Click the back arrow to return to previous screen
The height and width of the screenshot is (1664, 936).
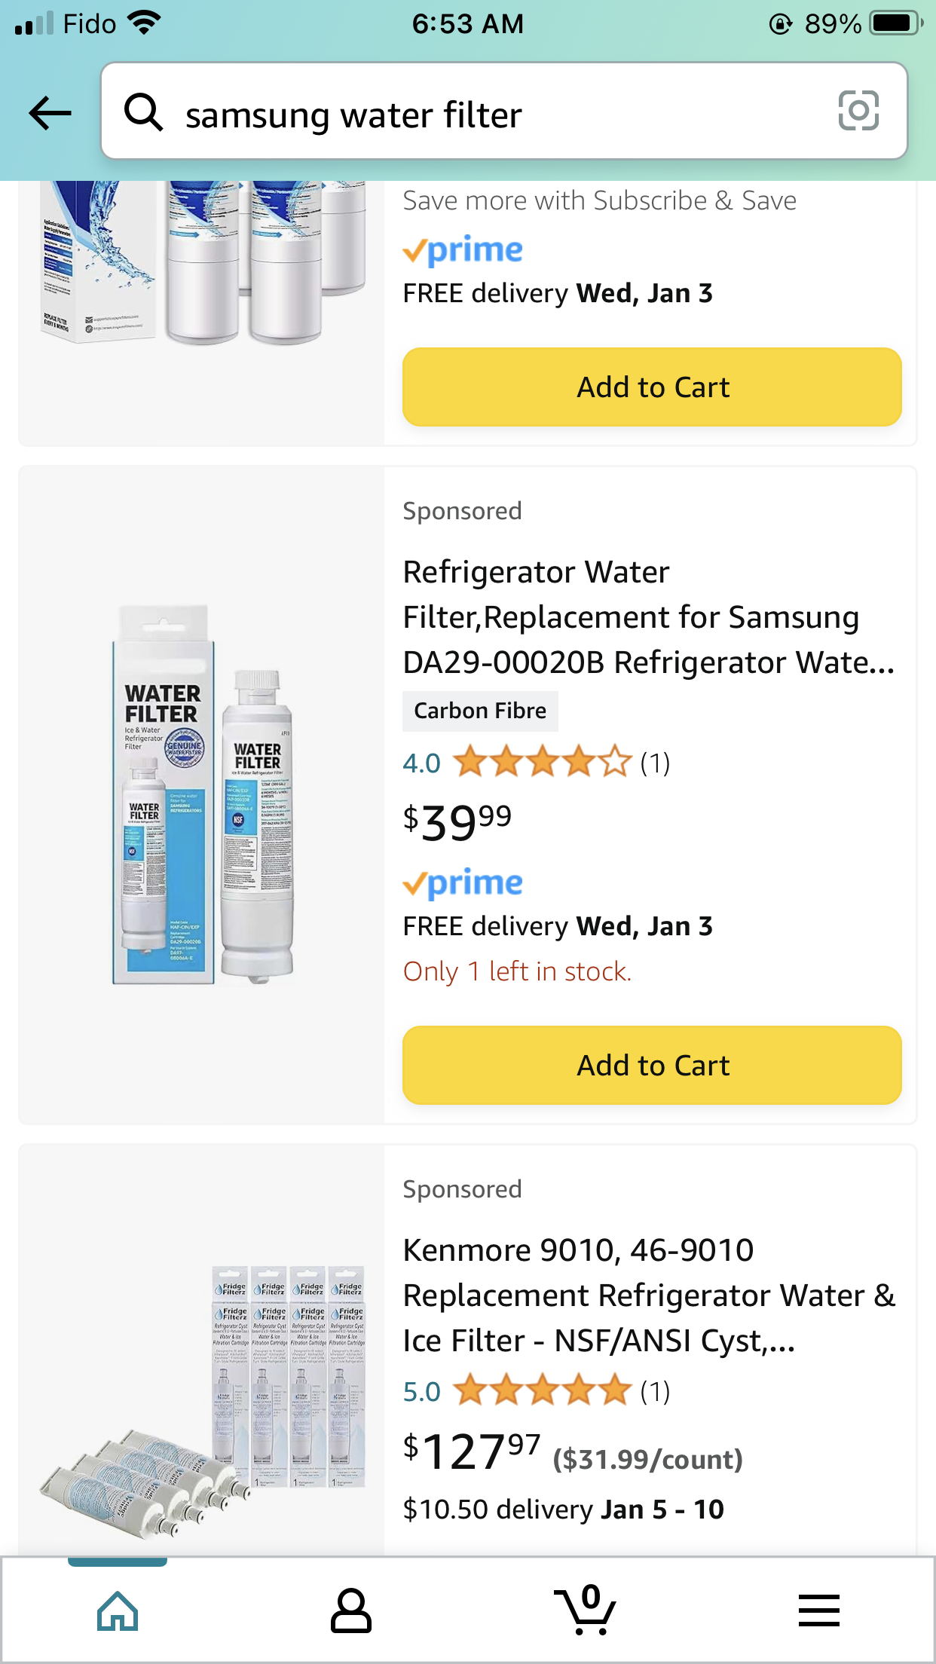pos(50,112)
